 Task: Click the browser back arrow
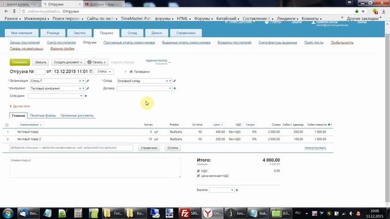point(7,12)
